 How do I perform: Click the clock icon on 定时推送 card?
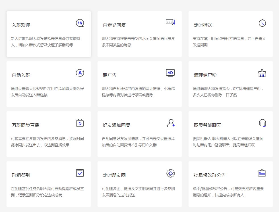pyautogui.click(x=262, y=22)
